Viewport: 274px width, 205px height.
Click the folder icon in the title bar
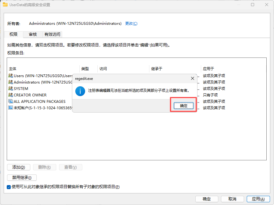[6, 5]
